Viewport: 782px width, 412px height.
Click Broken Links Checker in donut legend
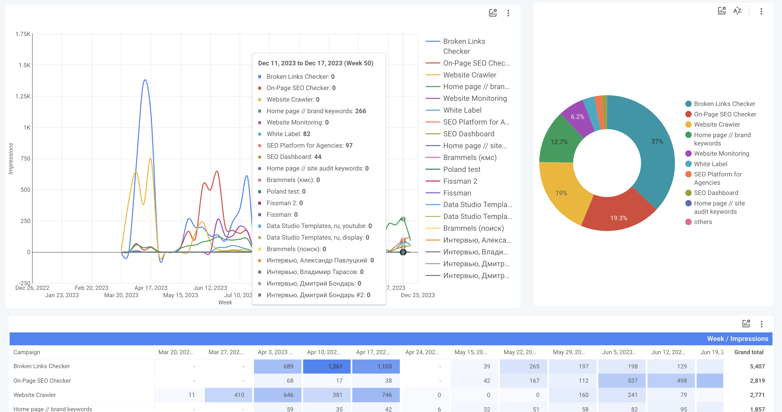coord(720,104)
